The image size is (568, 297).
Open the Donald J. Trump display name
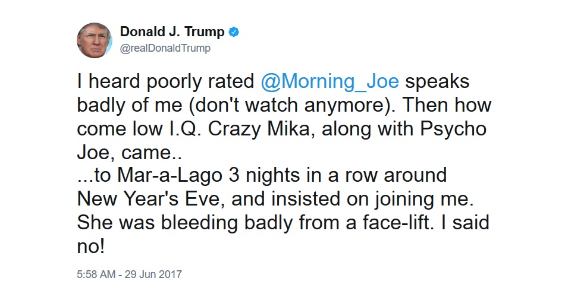coord(172,32)
